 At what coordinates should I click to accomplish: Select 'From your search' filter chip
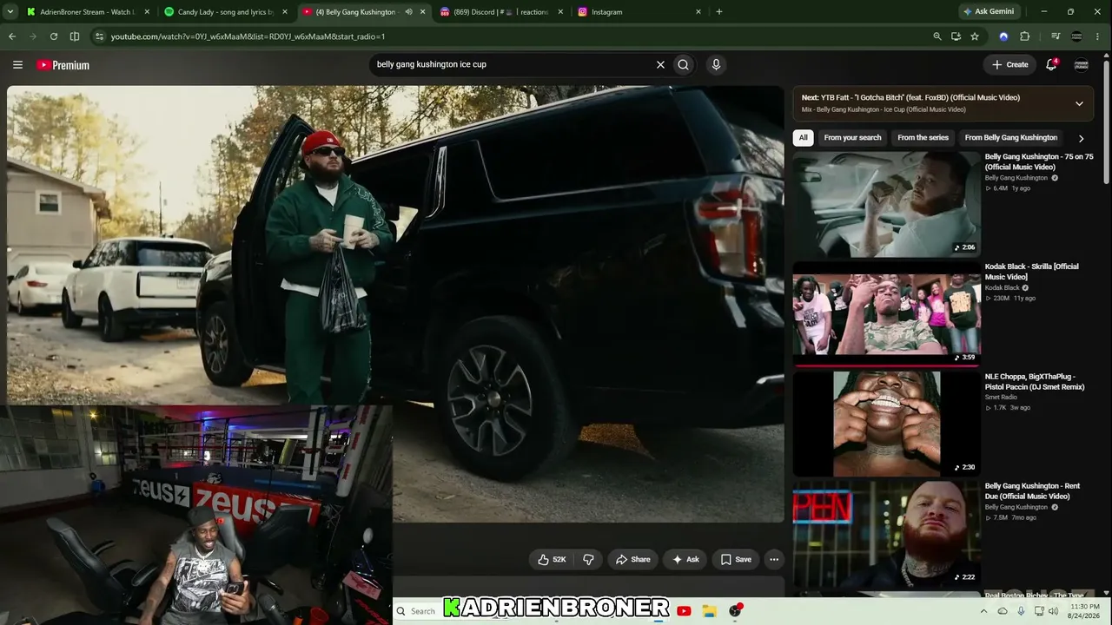click(x=852, y=138)
